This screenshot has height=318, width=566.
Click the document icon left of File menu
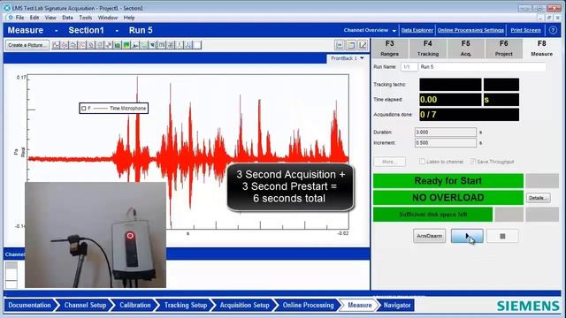(11, 18)
